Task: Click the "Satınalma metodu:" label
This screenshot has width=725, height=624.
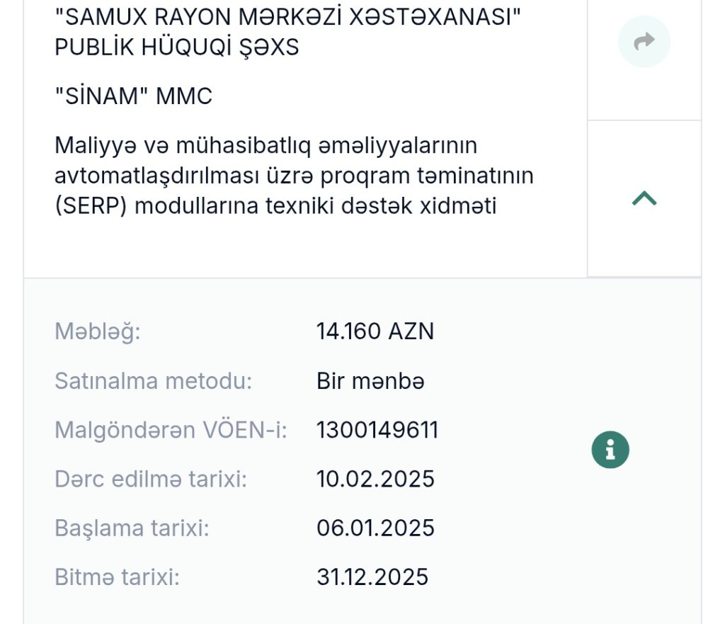Action: 153,381
